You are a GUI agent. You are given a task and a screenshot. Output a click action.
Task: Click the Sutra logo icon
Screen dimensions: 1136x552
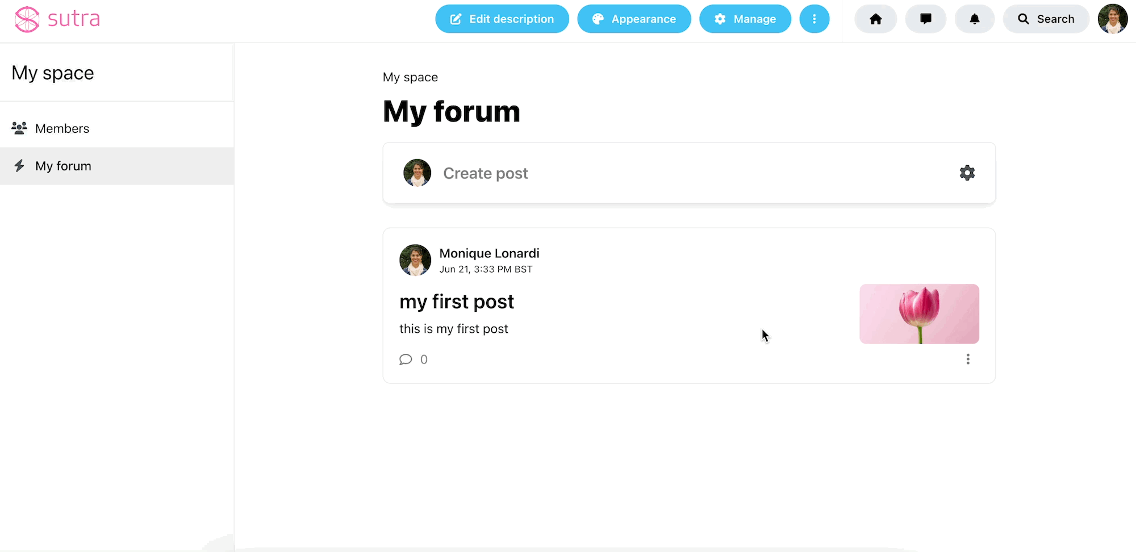pyautogui.click(x=27, y=19)
